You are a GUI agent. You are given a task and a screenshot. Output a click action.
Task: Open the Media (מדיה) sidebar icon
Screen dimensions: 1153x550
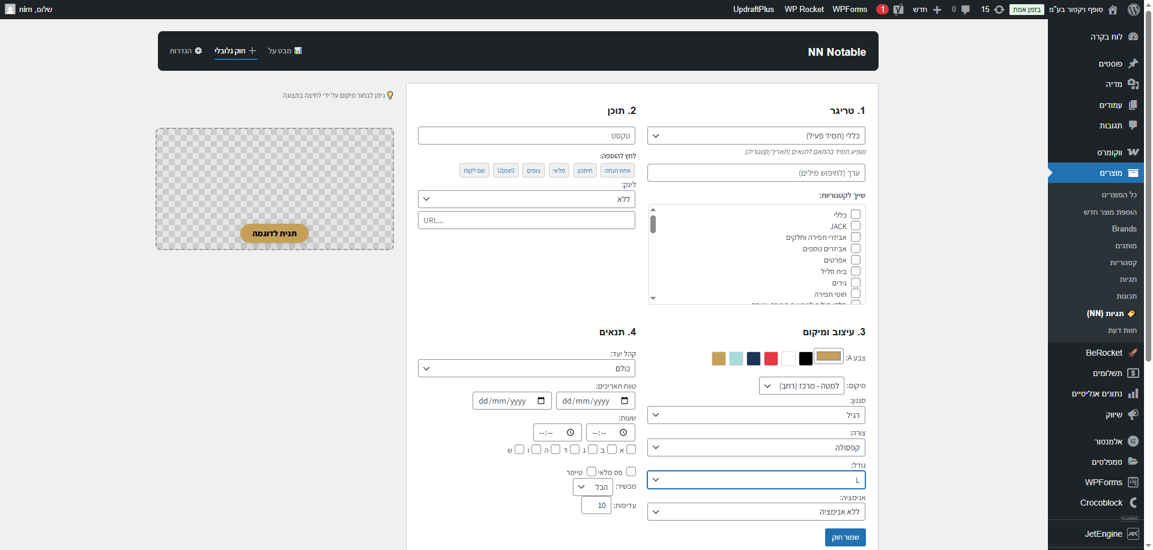(x=1133, y=84)
